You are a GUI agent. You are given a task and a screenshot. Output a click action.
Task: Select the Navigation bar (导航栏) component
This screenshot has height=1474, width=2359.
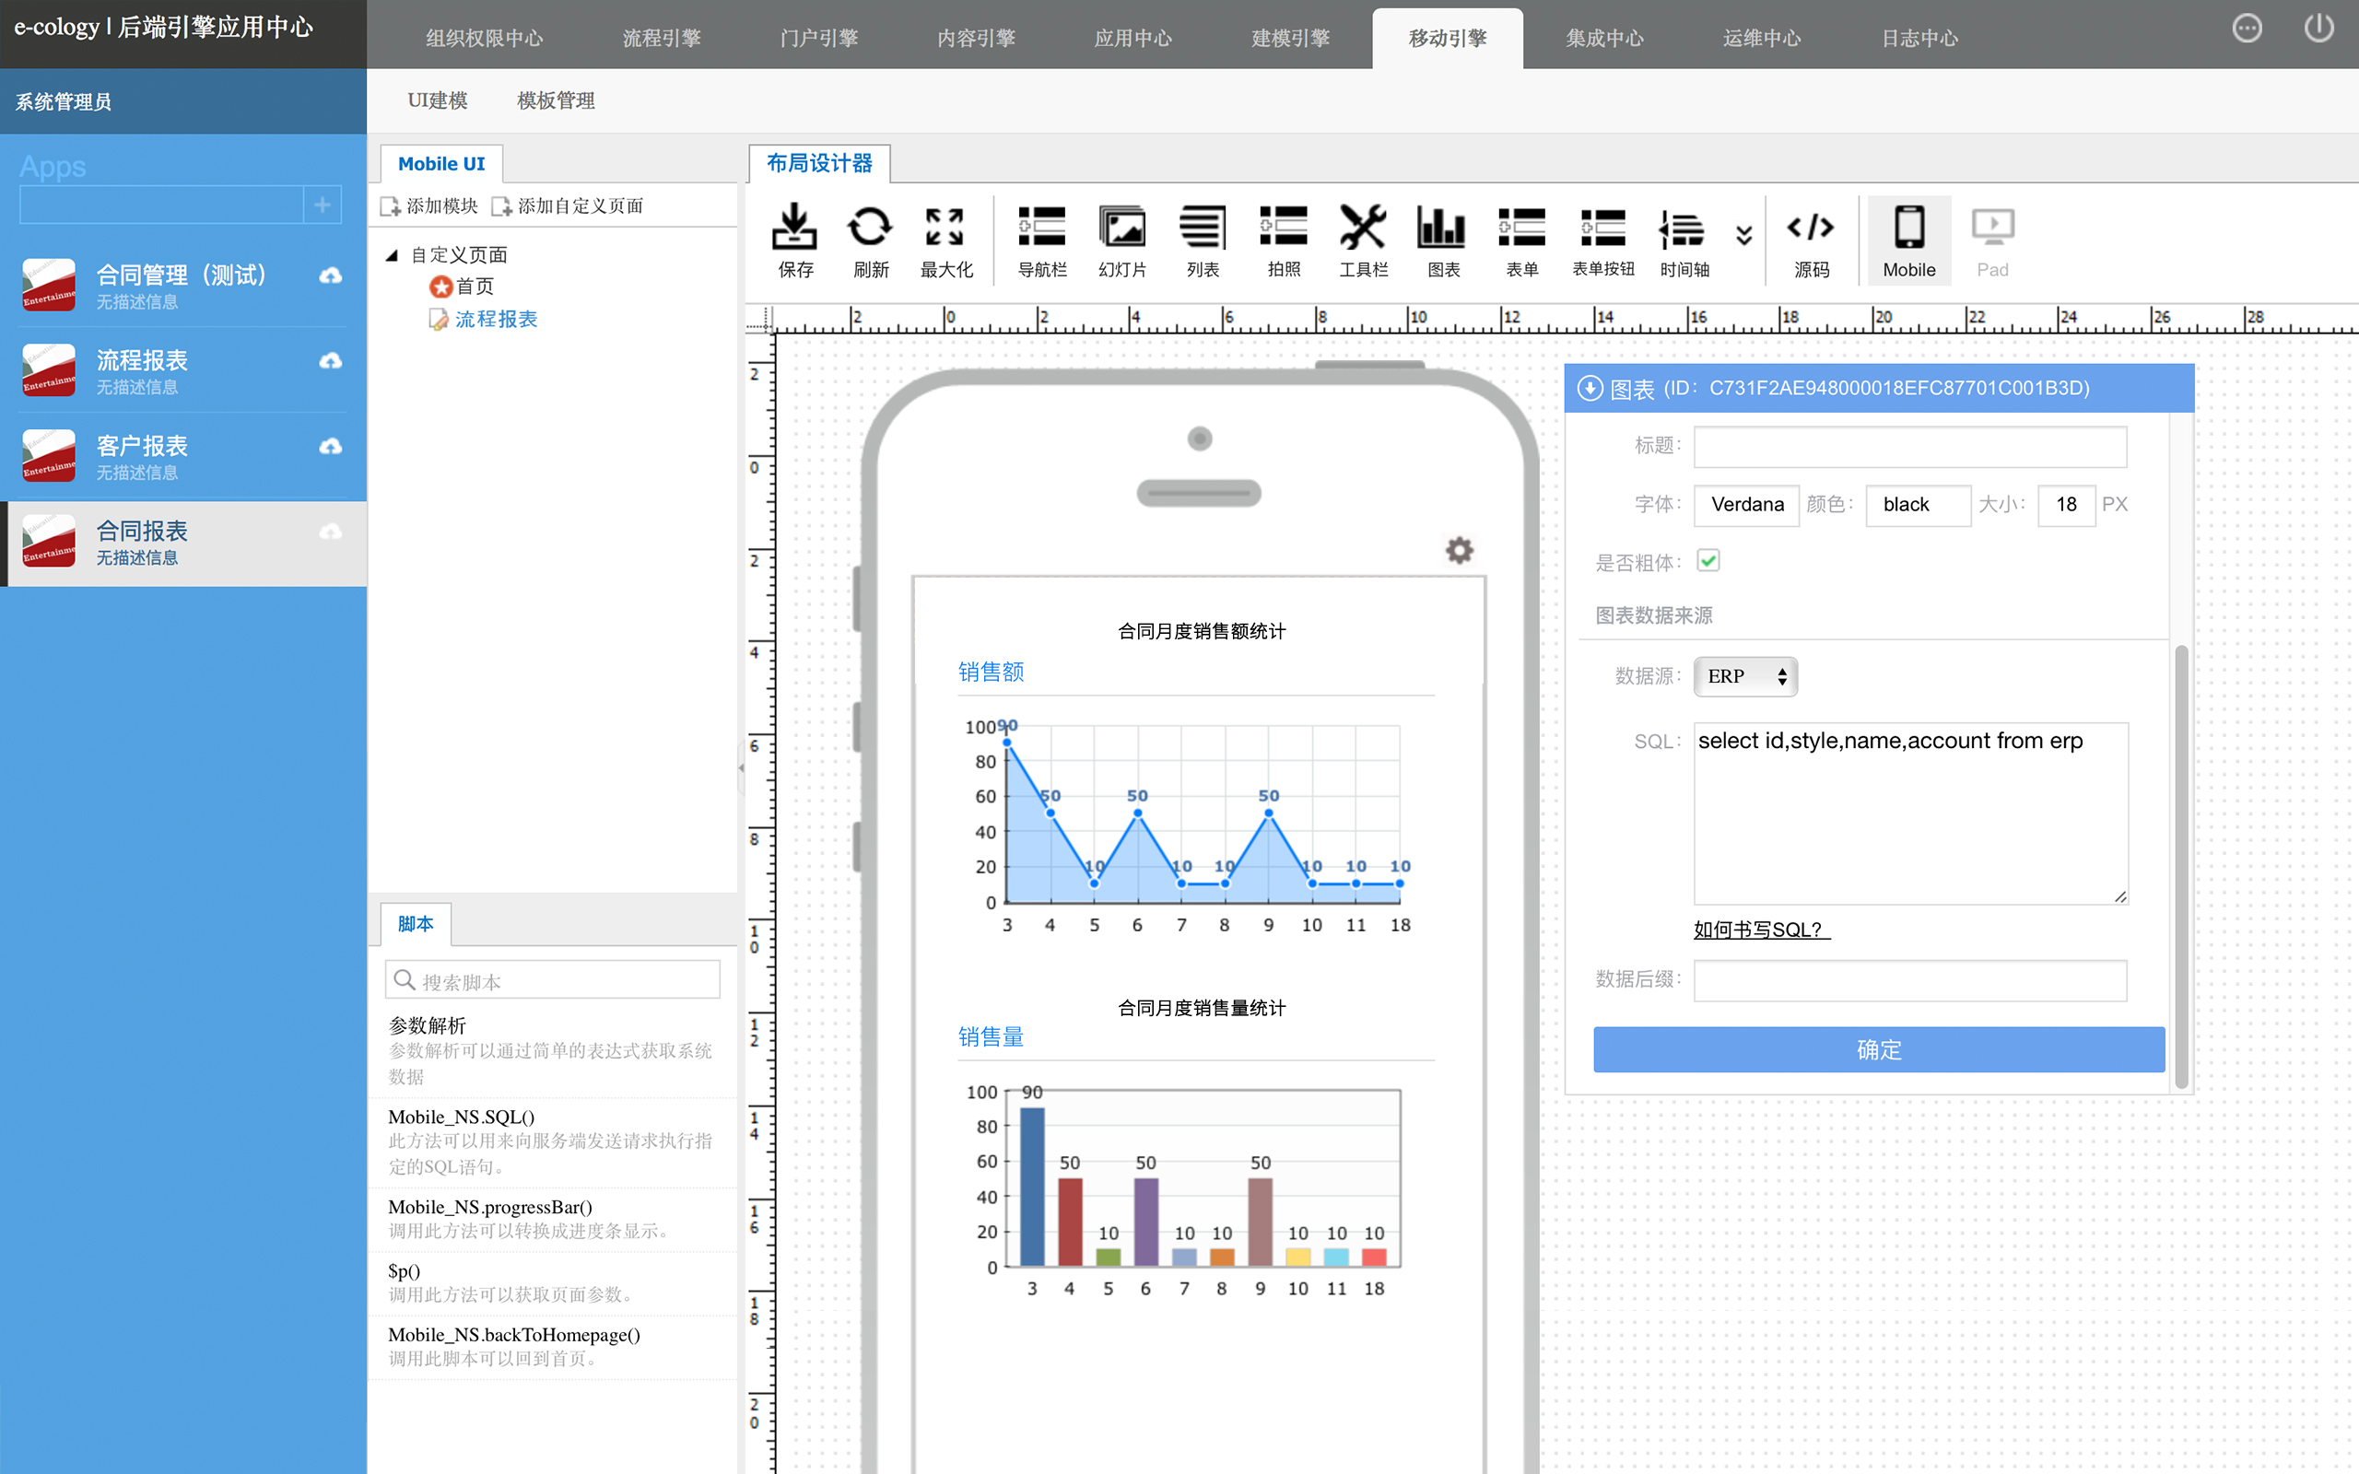[x=1042, y=240]
